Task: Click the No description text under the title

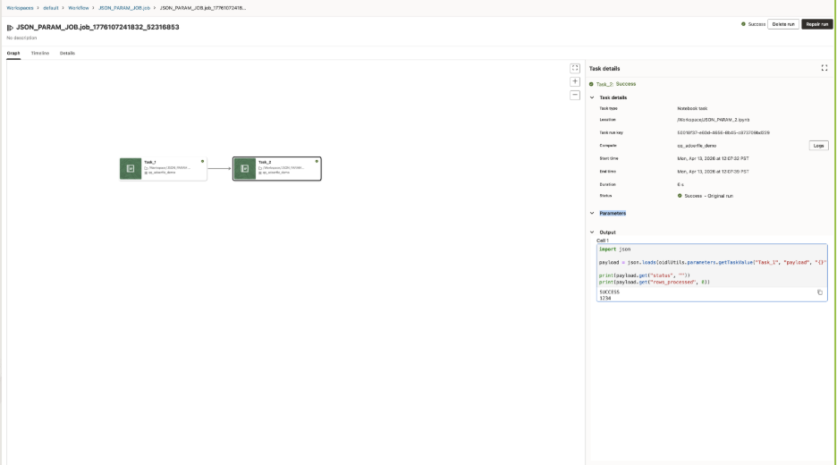Action: 21,38
